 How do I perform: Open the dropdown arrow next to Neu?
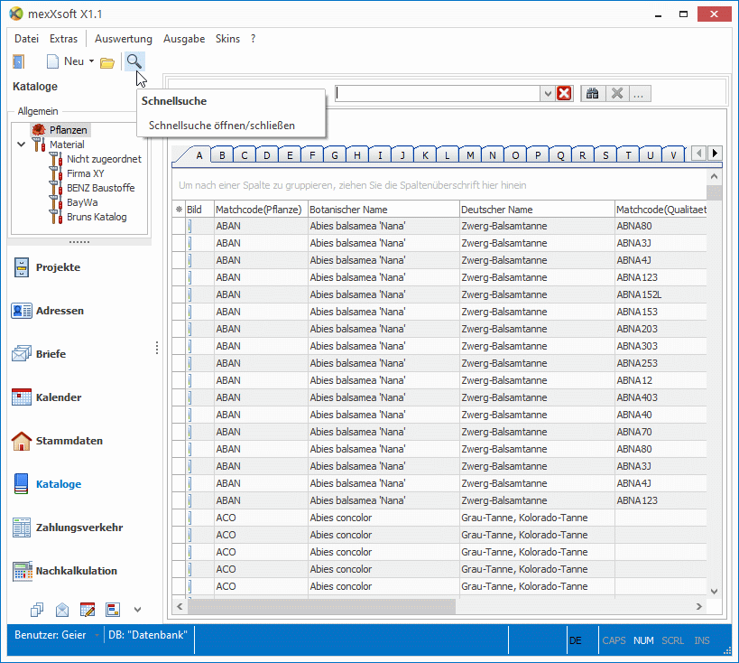coord(91,61)
